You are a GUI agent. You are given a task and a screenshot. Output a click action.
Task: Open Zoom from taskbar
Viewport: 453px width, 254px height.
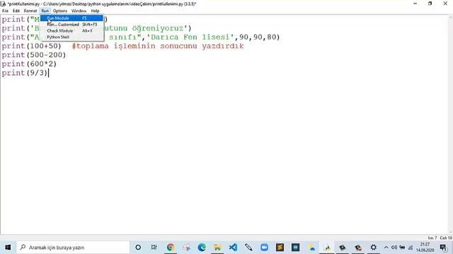click(264, 248)
